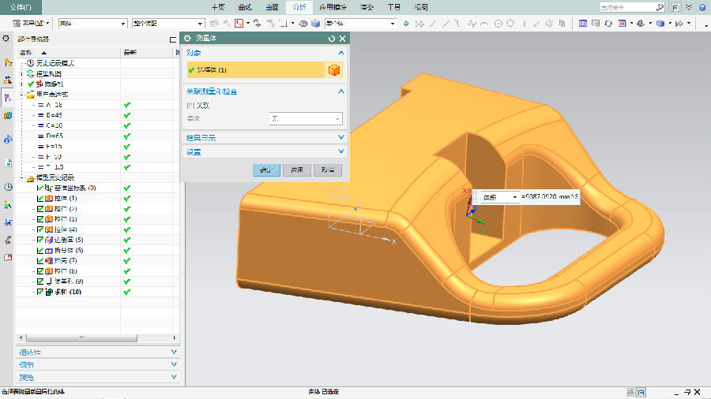Click the OK button in dialog
This screenshot has height=399, width=711.
coord(265,170)
